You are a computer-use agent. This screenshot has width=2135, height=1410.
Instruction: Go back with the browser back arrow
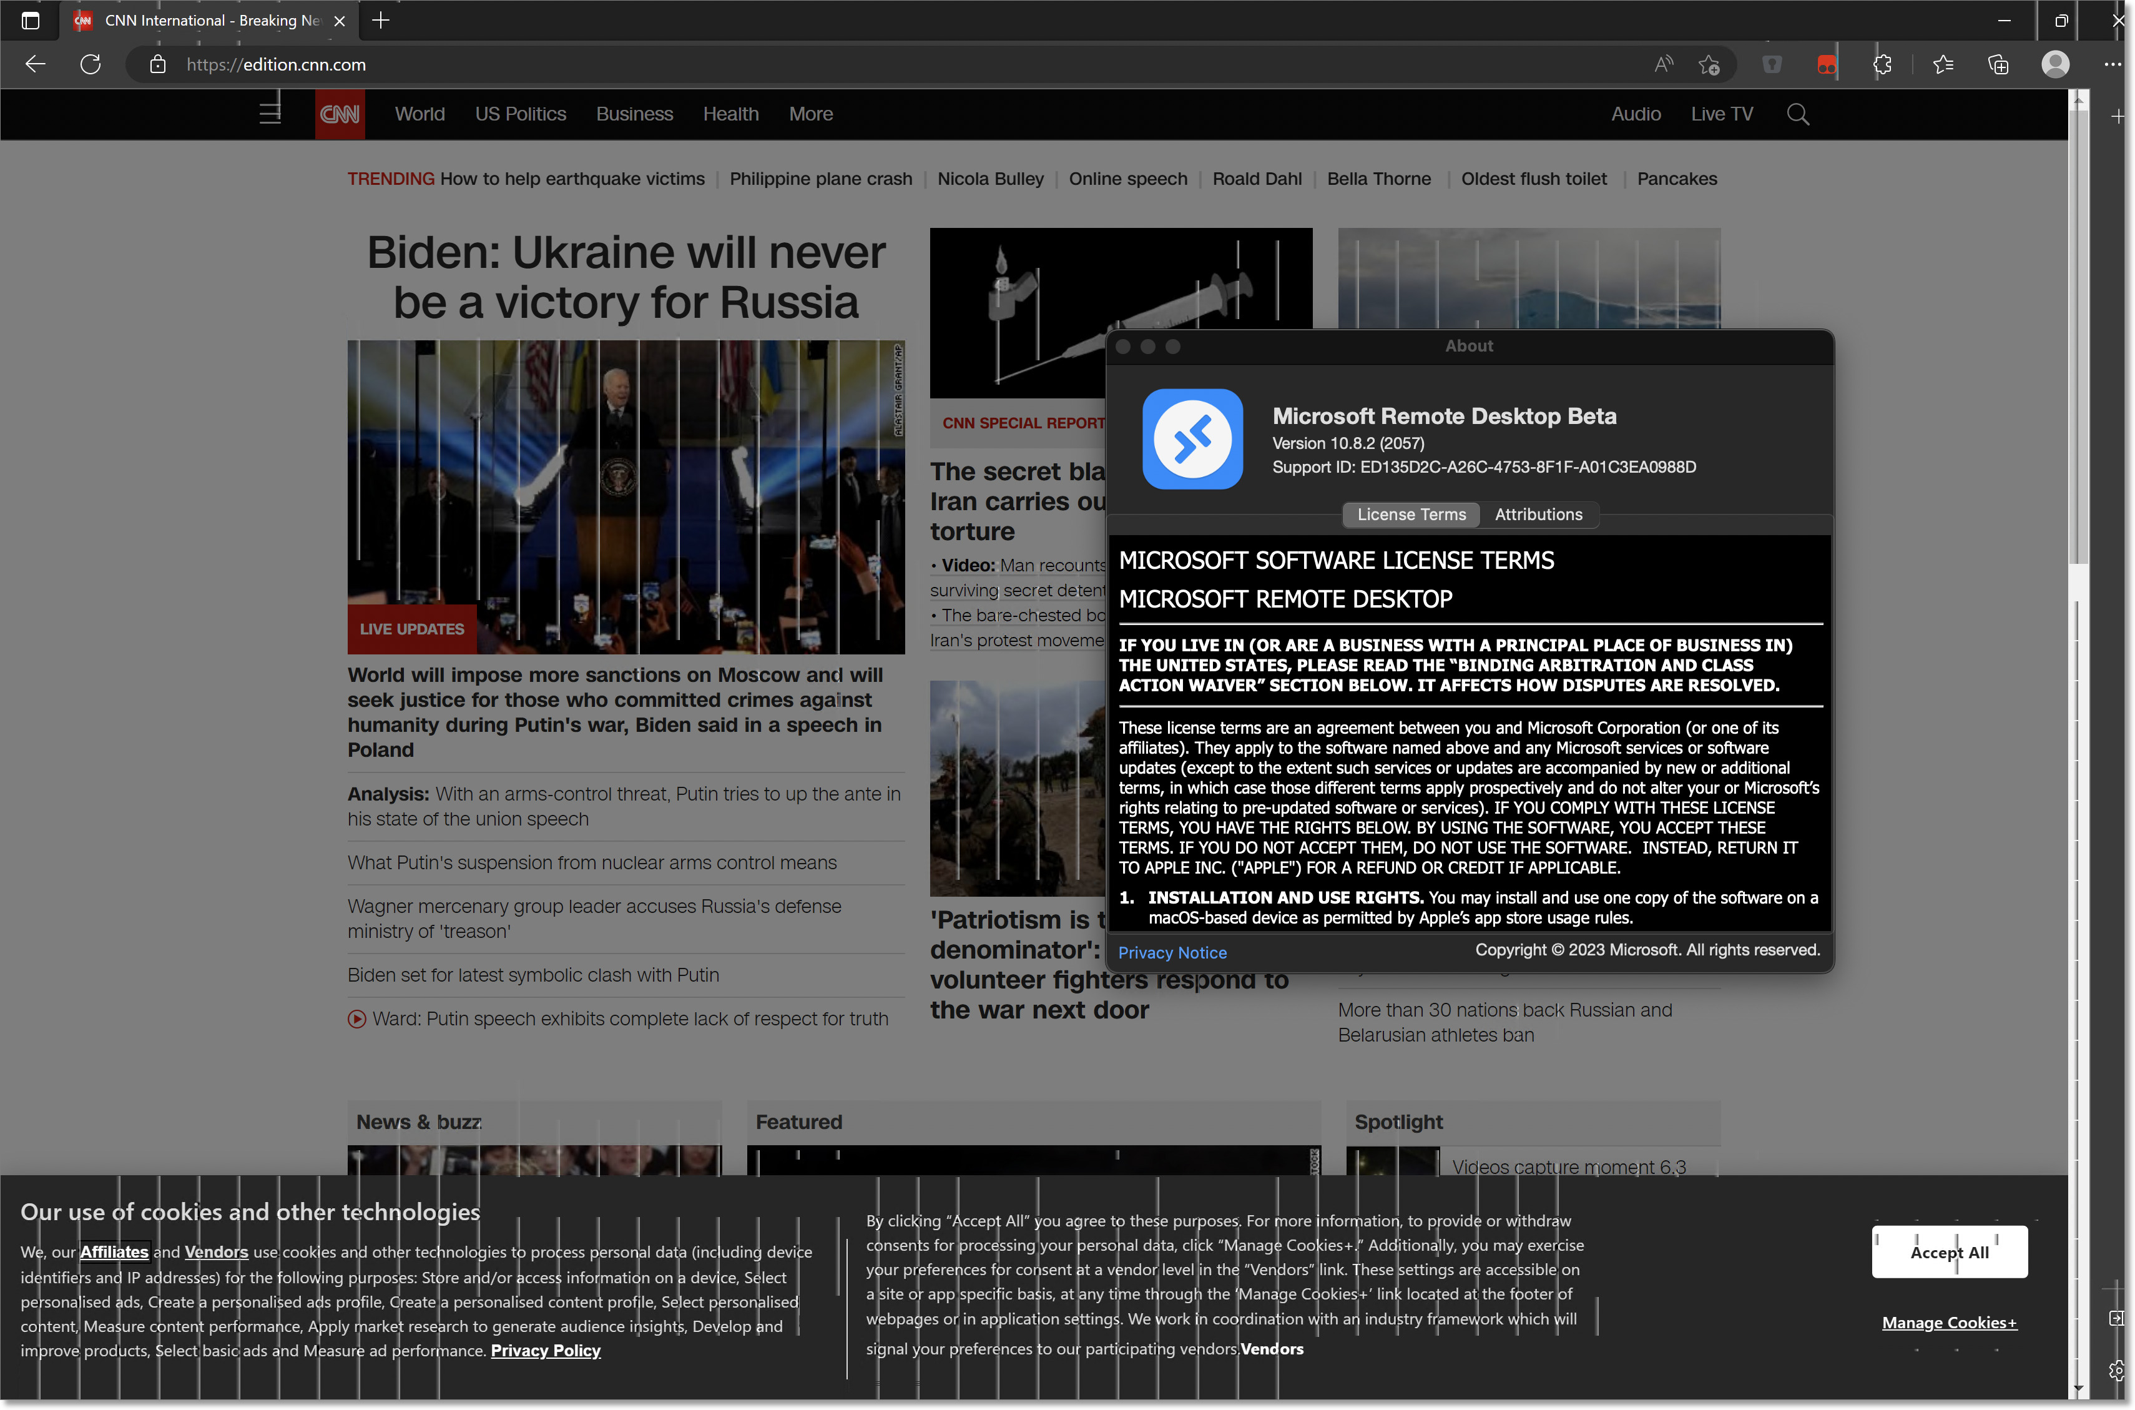click(x=35, y=64)
